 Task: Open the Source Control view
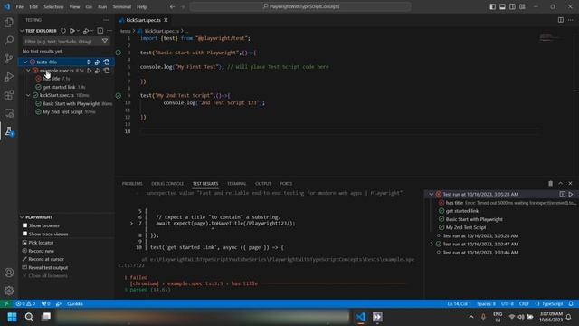click(x=9, y=58)
